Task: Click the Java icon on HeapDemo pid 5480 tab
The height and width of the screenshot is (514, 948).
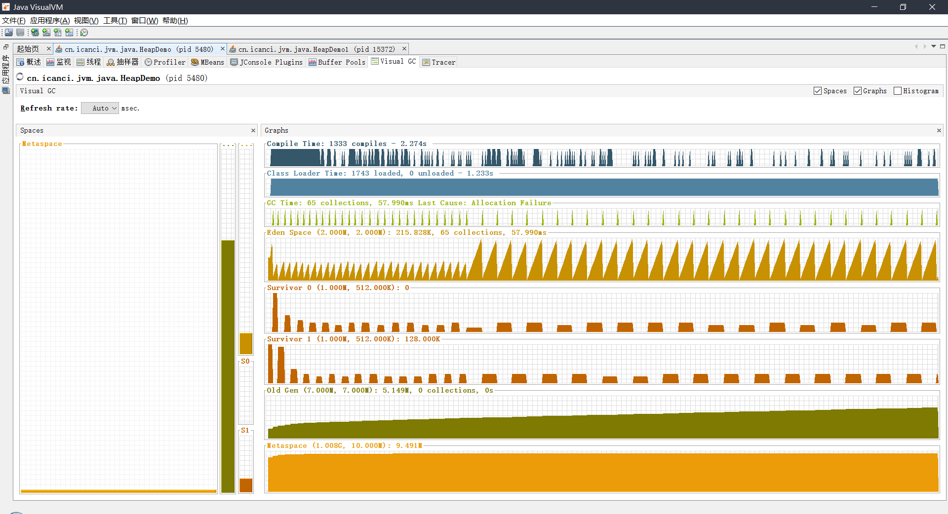Action: (x=59, y=49)
